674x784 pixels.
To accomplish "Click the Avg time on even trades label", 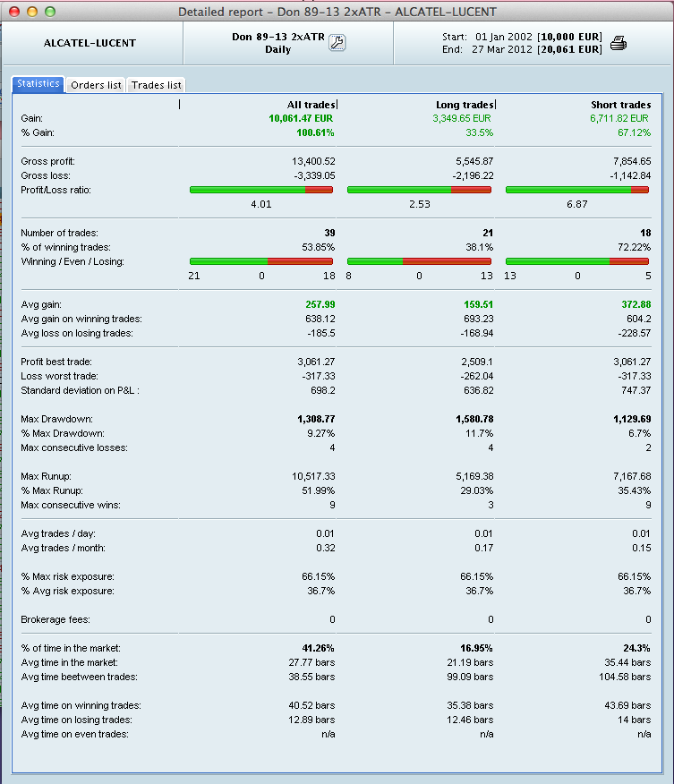I will (75, 735).
